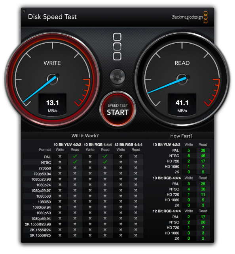The width and height of the screenshot is (235, 254).
Task: Click PAL 10 Bit YUV write cross
Action: pos(60,156)
